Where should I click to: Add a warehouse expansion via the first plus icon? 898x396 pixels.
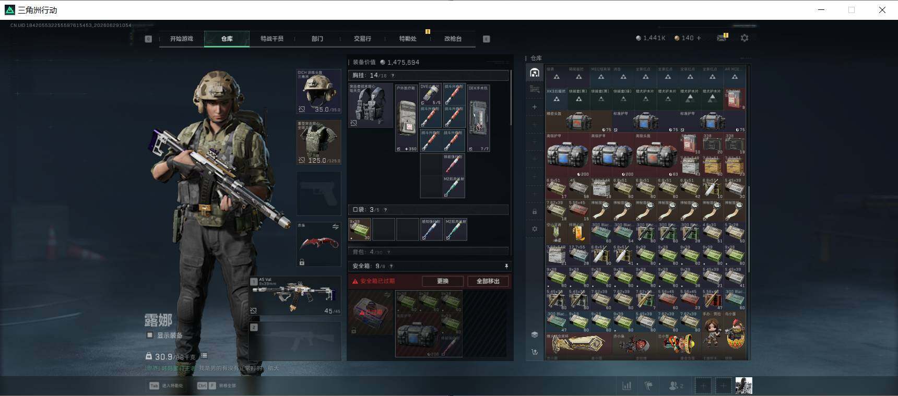[534, 107]
